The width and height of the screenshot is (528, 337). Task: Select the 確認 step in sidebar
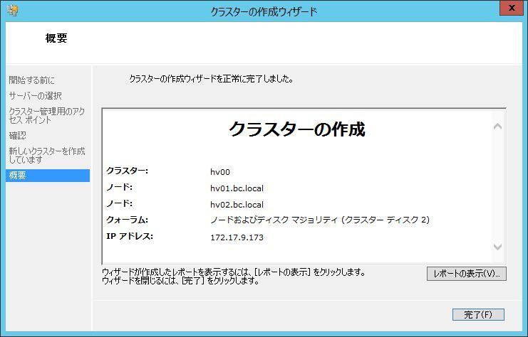click(x=18, y=136)
